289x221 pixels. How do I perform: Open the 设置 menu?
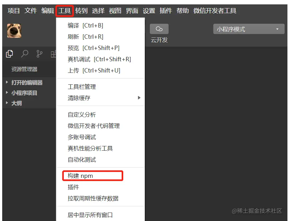(149, 11)
